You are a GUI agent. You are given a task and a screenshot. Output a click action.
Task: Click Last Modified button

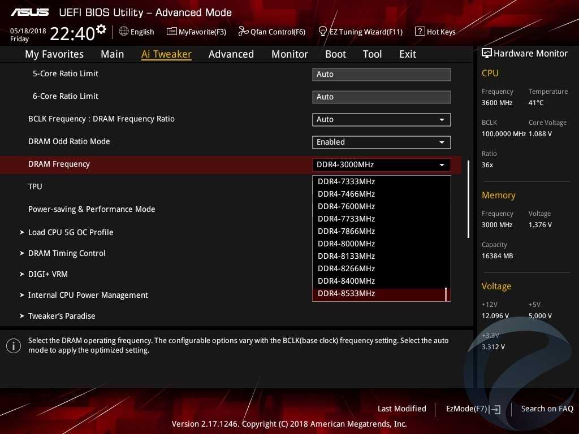tap(401, 409)
